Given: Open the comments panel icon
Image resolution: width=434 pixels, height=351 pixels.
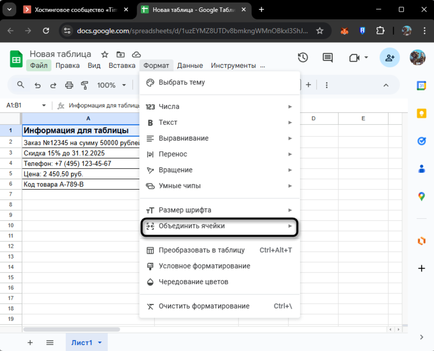Looking at the screenshot, I should pos(328,57).
